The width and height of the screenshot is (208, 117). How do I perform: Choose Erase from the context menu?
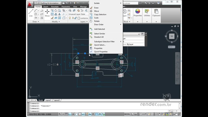pos(106,8)
